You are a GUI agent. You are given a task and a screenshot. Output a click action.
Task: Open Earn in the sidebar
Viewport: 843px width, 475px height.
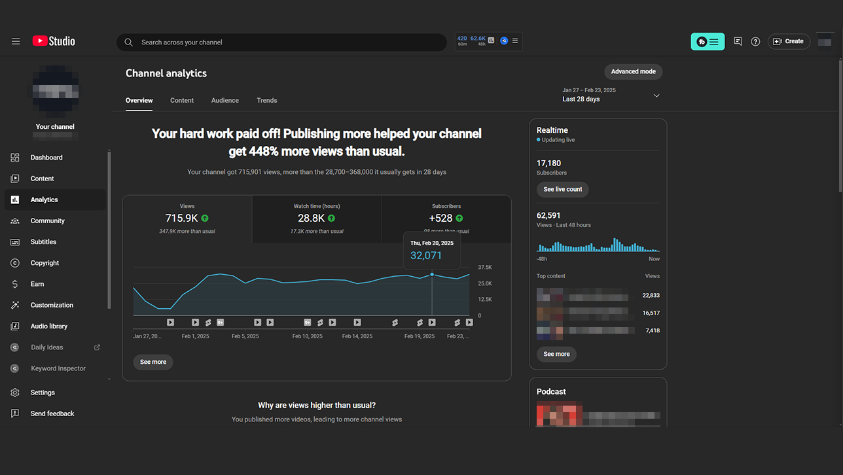pyautogui.click(x=55, y=284)
